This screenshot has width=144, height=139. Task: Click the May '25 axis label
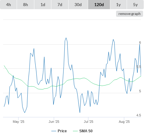(x=19, y=122)
